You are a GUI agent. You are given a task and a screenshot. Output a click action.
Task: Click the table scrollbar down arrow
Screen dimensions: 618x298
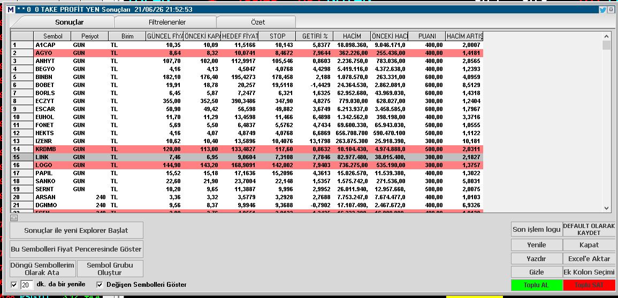pos(607,208)
